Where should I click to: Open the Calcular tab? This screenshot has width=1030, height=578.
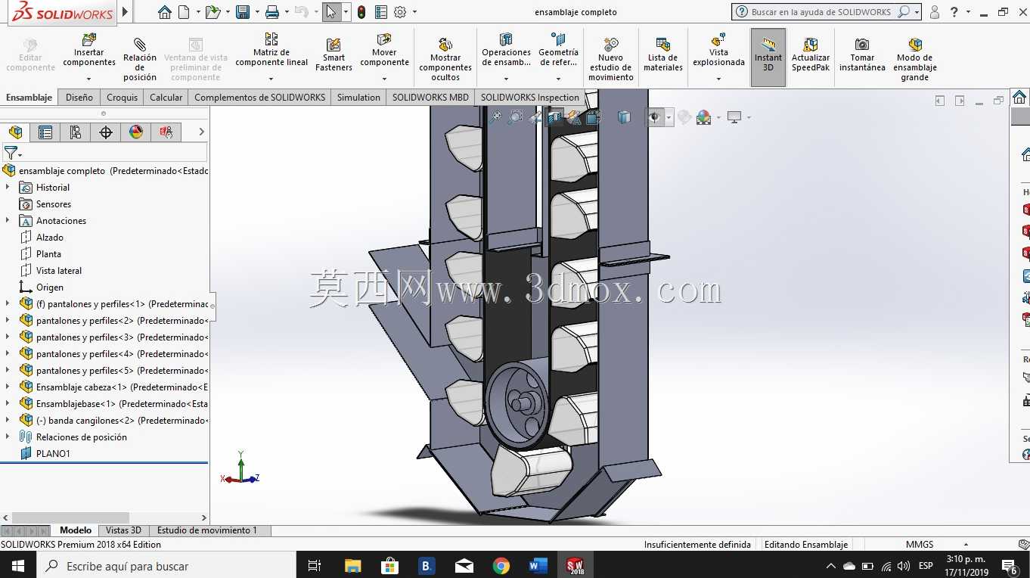166,98
